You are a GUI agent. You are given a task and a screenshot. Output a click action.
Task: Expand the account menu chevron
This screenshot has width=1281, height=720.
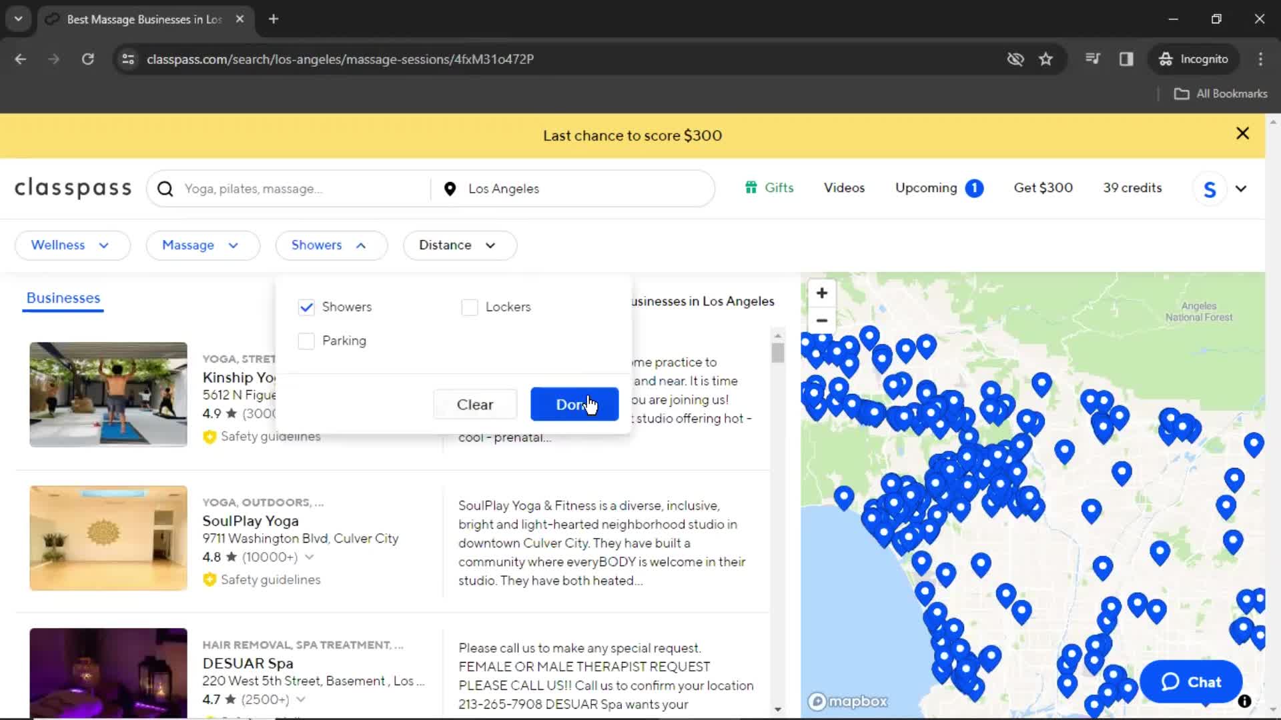pyautogui.click(x=1241, y=189)
